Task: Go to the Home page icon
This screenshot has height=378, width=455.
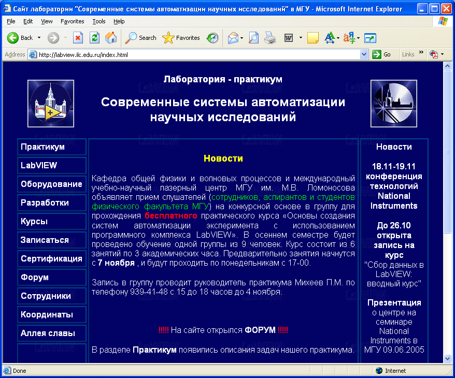Action: (110, 38)
